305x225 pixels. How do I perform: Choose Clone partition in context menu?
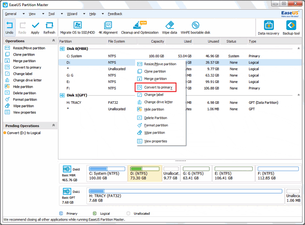pos(151,71)
